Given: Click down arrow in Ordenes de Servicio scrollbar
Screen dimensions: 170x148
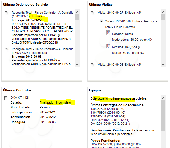Looking at the screenshot, I should click(77, 65).
